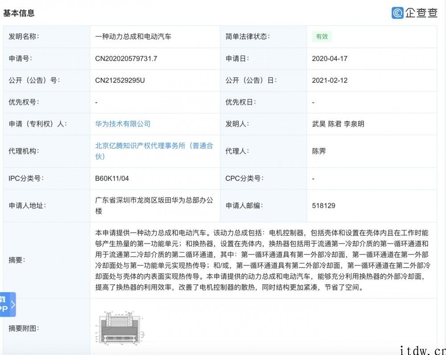Click the 优先权号 field label
Viewport: 446px width, 355px height.
[x=24, y=102]
